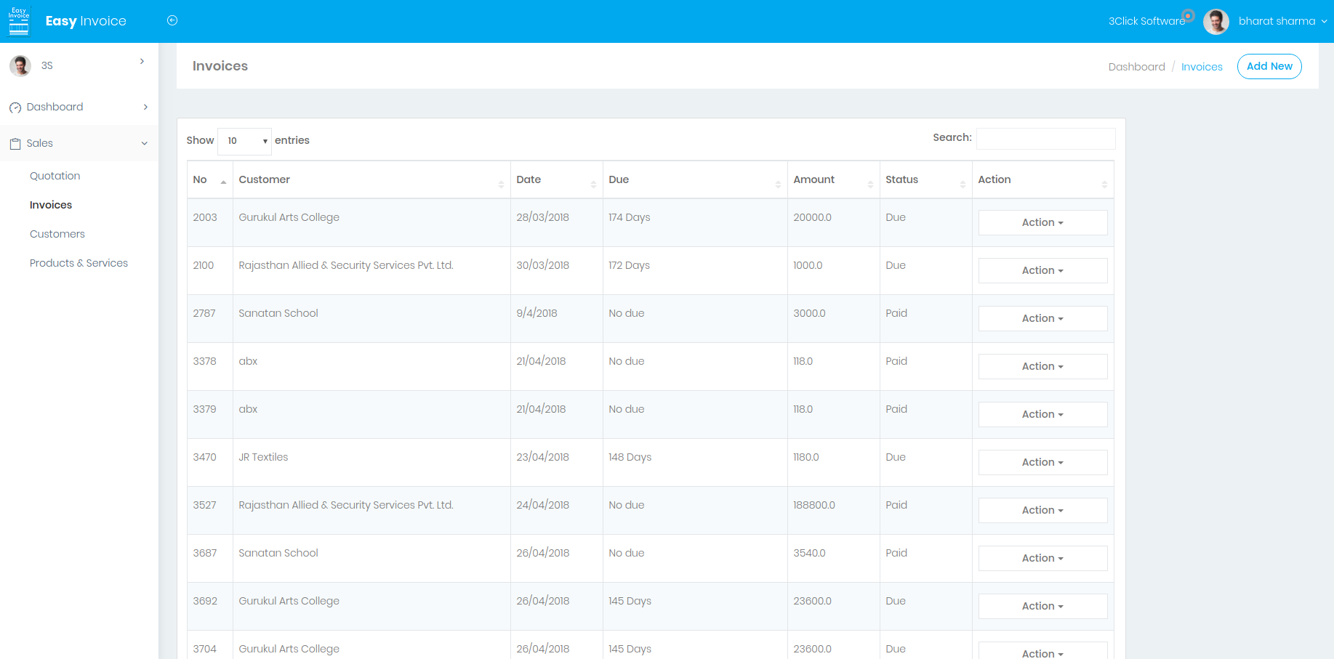This screenshot has width=1334, height=659.
Task: Follow the Dashboard breadcrumb link
Action: [1136, 66]
